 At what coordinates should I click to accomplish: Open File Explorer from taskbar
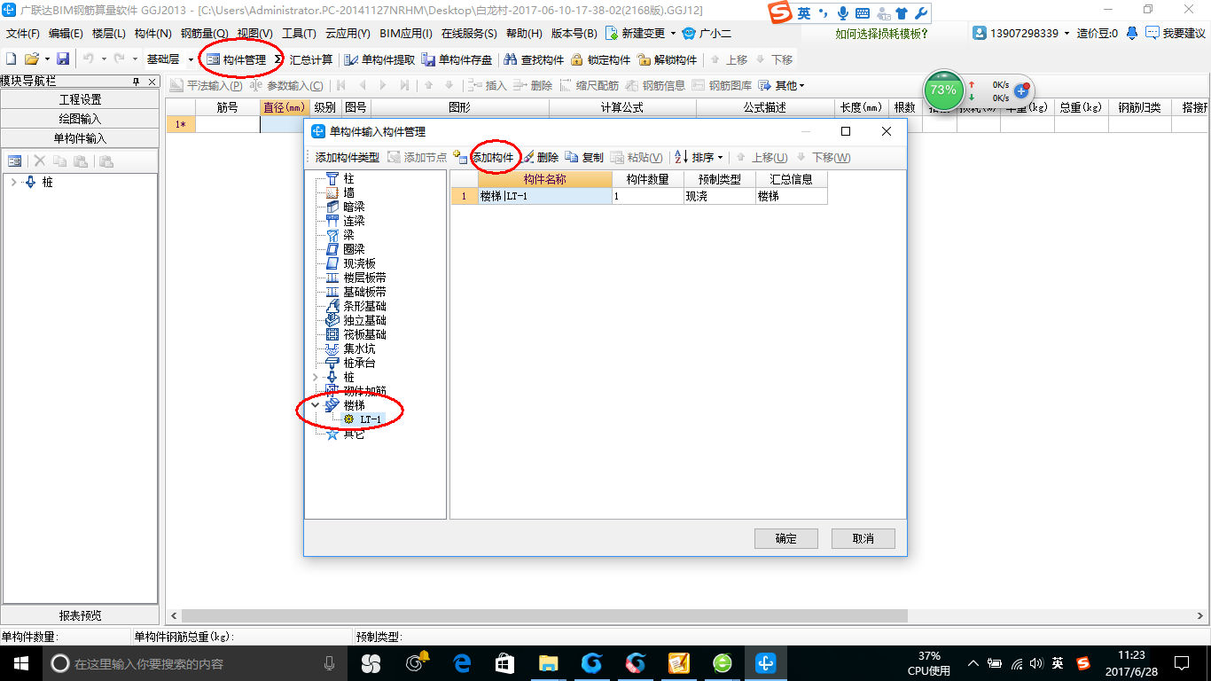548,662
